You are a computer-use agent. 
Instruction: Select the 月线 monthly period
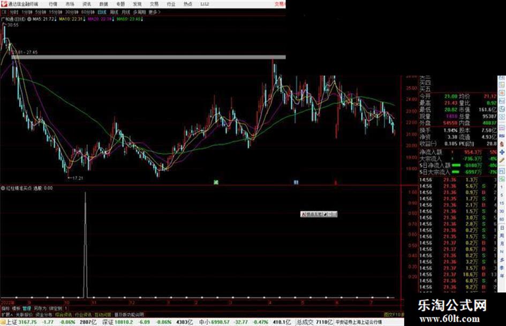pos(125,12)
